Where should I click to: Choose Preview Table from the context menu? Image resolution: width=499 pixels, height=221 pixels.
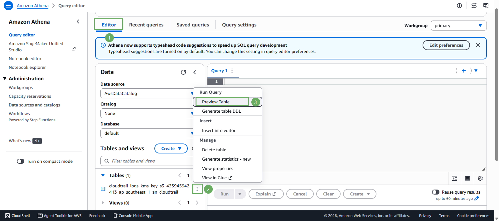tap(228, 102)
